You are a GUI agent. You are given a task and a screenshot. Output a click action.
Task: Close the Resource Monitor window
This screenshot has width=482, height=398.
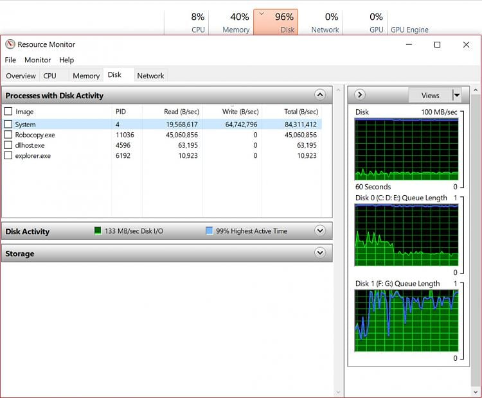tap(466, 45)
